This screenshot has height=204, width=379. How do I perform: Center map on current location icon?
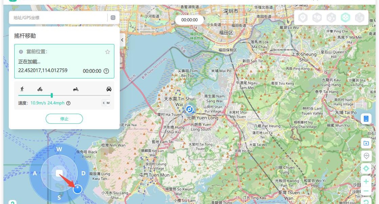pyautogui.click(x=366, y=168)
